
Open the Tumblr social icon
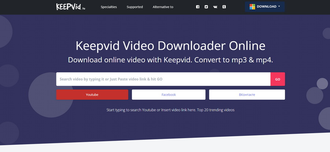tap(224, 7)
